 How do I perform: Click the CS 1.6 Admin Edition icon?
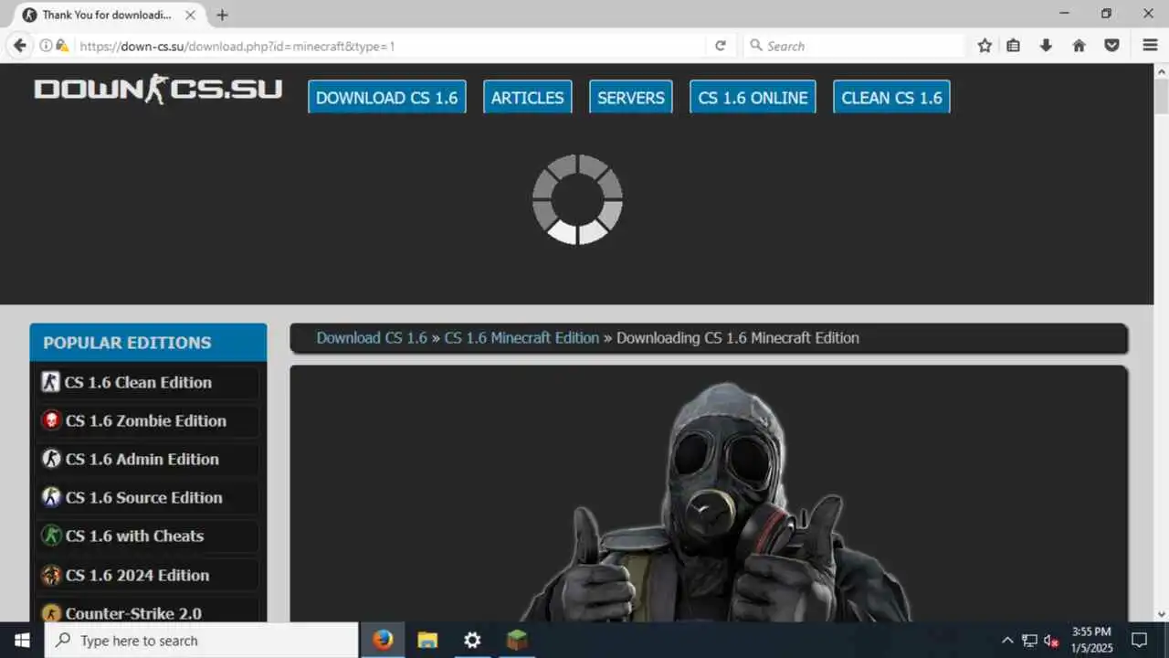51,459
